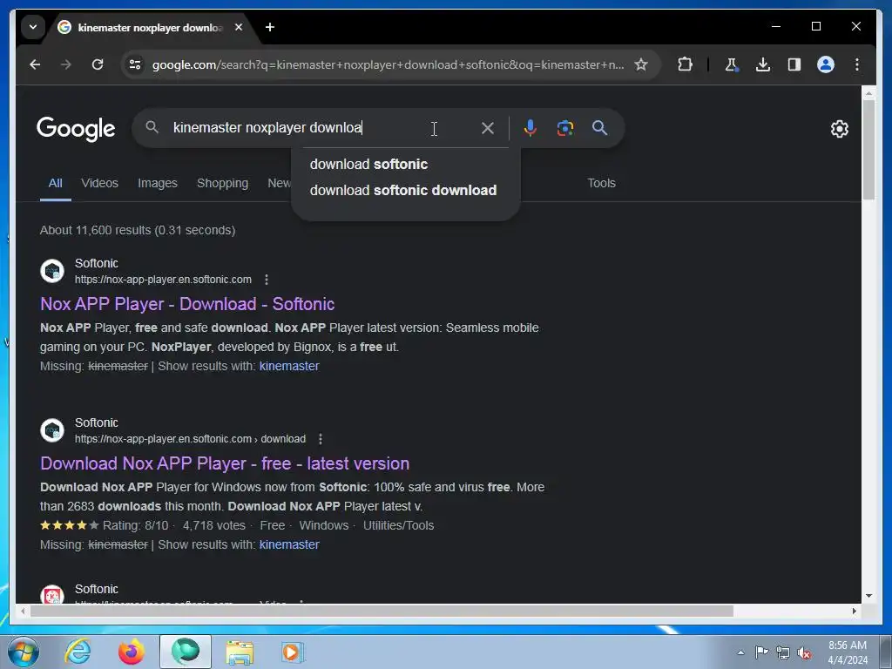The width and height of the screenshot is (892, 669).
Task: Bookmark this page with the star
Action: point(641,64)
